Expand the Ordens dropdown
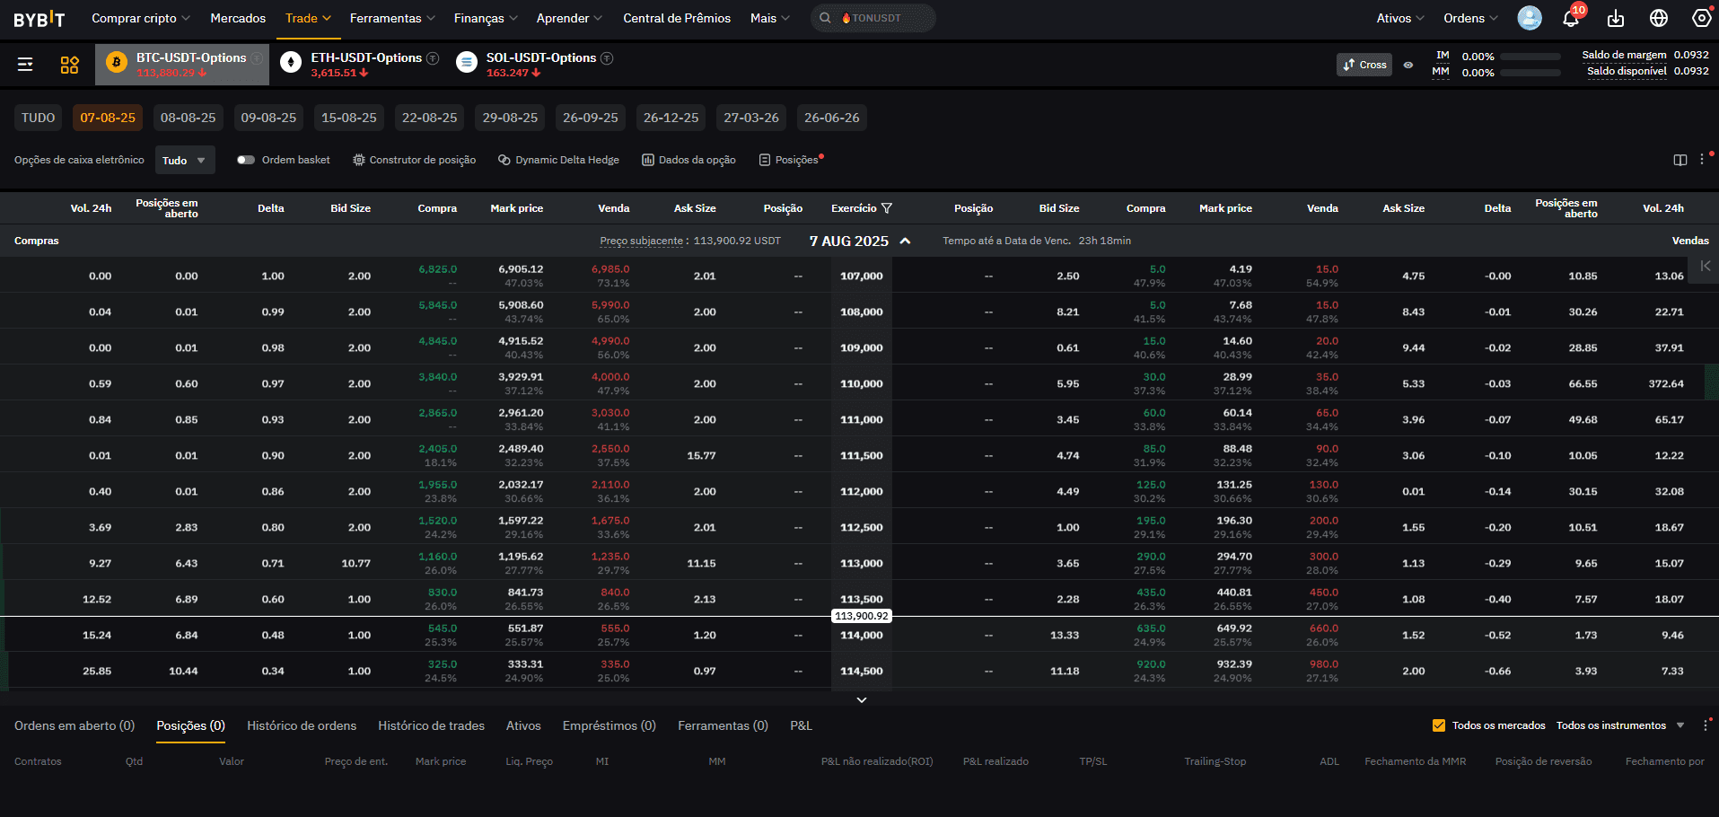Screen dimensions: 1719x817 pos(1470,18)
